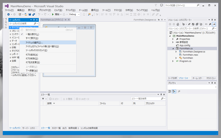Select FormMain.resx in Solution Explorer
Image resolution: width=221 pixels, height=138 pixels.
tap(190, 55)
